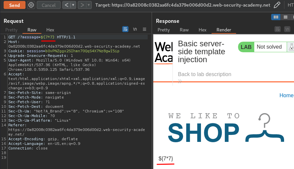The height and width of the screenshot is (169, 294).
Task: Click the orange Send button
Action: [15, 5]
